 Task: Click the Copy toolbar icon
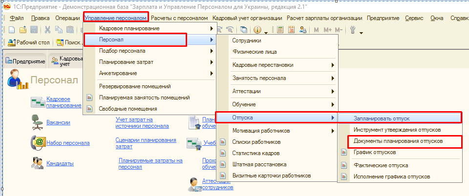[x=59, y=30]
